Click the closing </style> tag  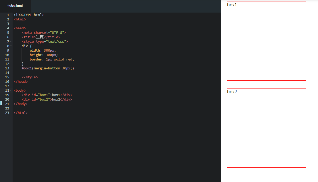coord(30,77)
